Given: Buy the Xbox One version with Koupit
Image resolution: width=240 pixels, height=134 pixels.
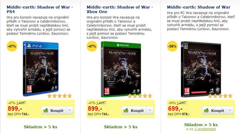Looking at the screenshot, I should tap(134, 110).
